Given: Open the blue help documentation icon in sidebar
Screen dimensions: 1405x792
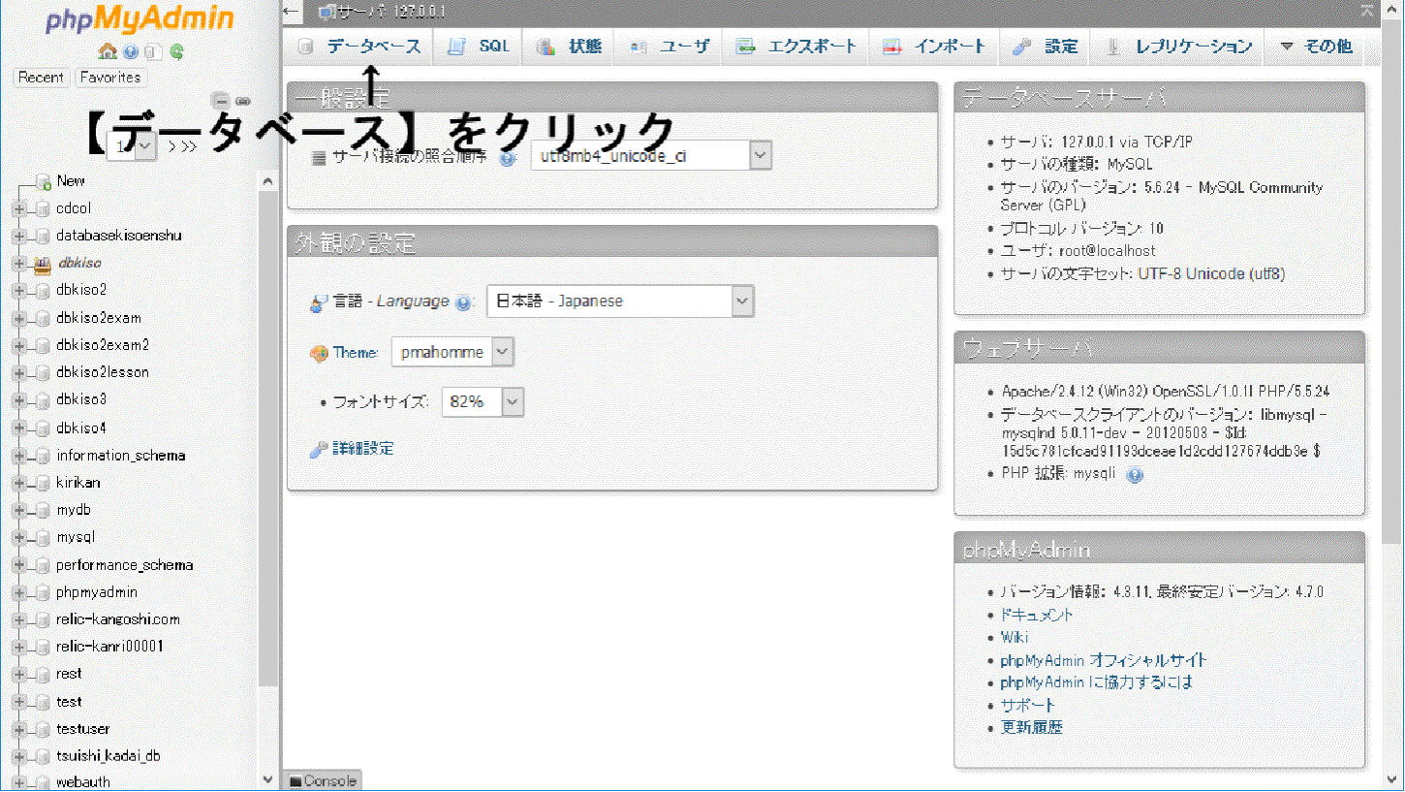Looking at the screenshot, I should click(130, 52).
